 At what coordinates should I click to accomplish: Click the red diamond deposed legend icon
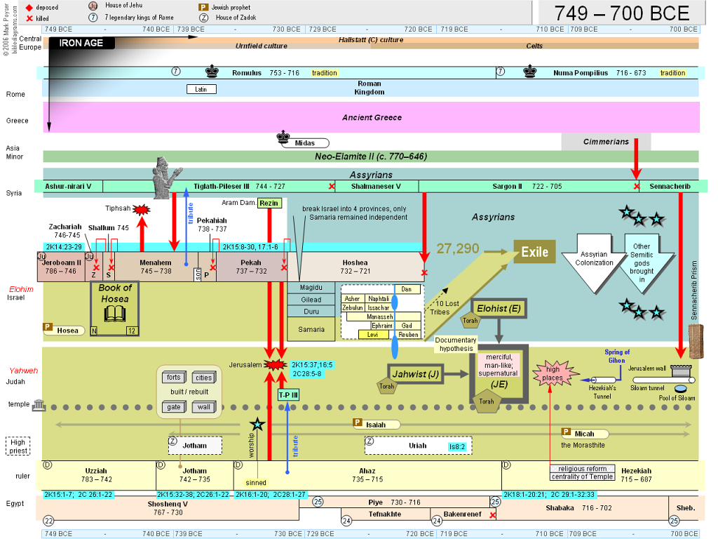click(29, 8)
